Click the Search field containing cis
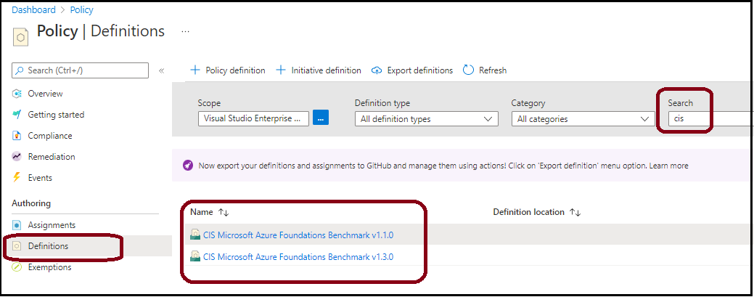 point(710,119)
